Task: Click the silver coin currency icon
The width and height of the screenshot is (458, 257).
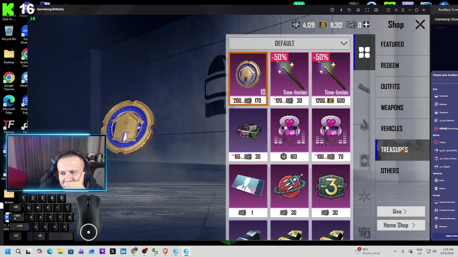Action: pyautogui.click(x=296, y=25)
